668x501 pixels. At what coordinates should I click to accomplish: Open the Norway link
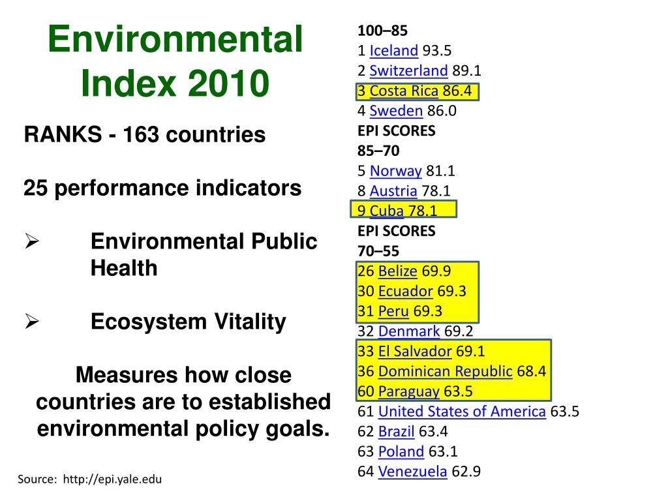(396, 172)
